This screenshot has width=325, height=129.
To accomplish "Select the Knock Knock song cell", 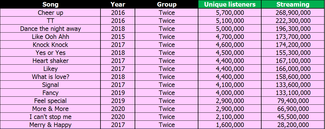I will tap(51, 45).
